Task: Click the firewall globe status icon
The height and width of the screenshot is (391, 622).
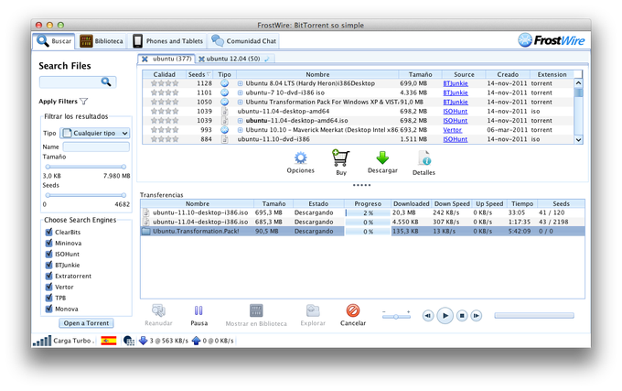Action: tap(129, 341)
